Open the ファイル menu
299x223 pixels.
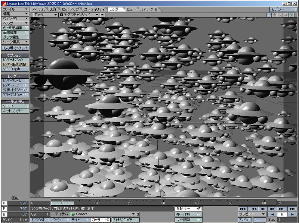(x=15, y=9)
